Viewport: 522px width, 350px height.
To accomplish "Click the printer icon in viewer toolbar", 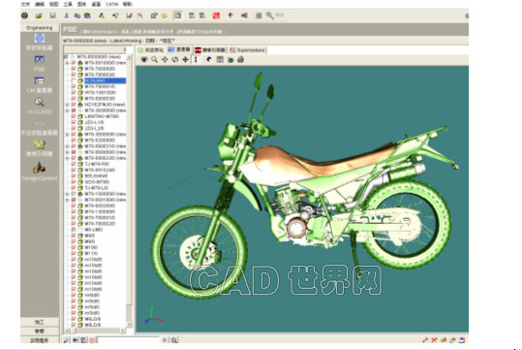I will 241,60.
